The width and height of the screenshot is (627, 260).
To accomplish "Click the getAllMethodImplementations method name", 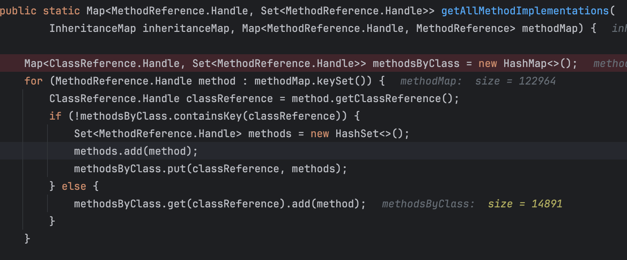I will click(525, 11).
